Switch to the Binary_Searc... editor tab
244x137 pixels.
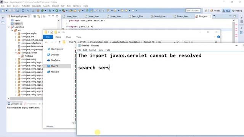pos(182,16)
